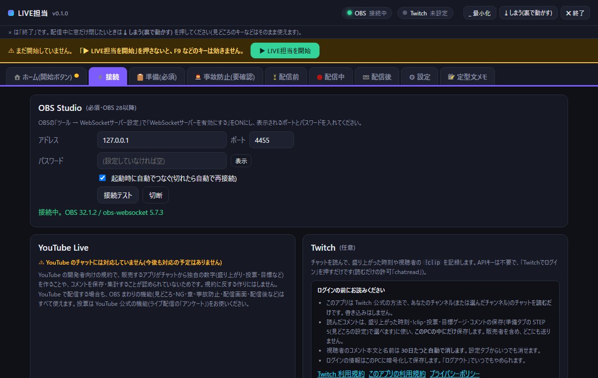Viewport: 598px width, 378px height.
Task: Focus the パスワード input field
Action: click(x=162, y=161)
